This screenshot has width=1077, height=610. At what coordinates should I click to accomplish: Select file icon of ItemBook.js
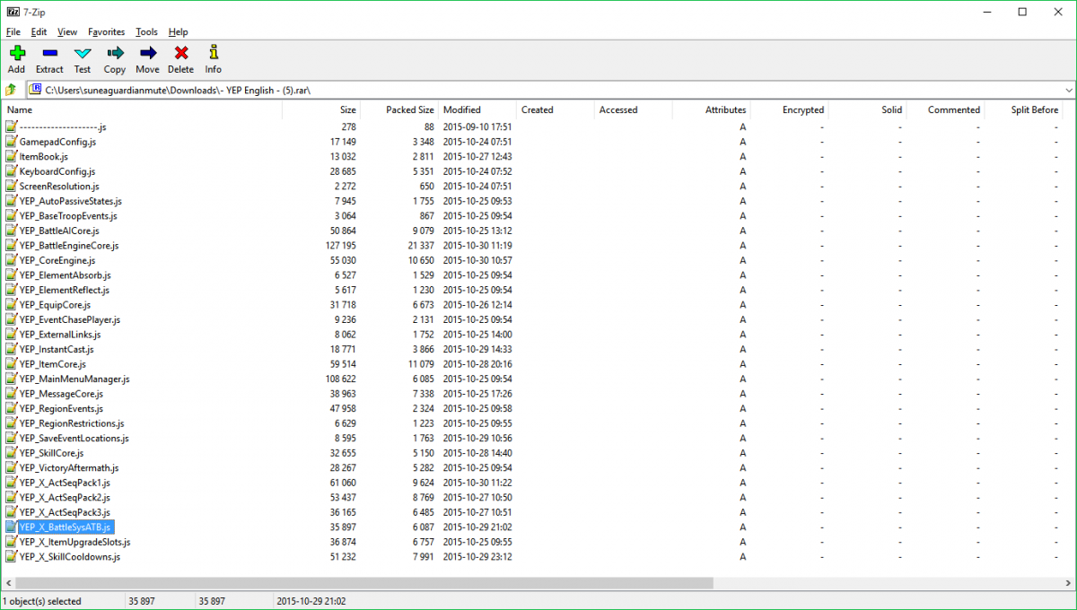point(11,156)
